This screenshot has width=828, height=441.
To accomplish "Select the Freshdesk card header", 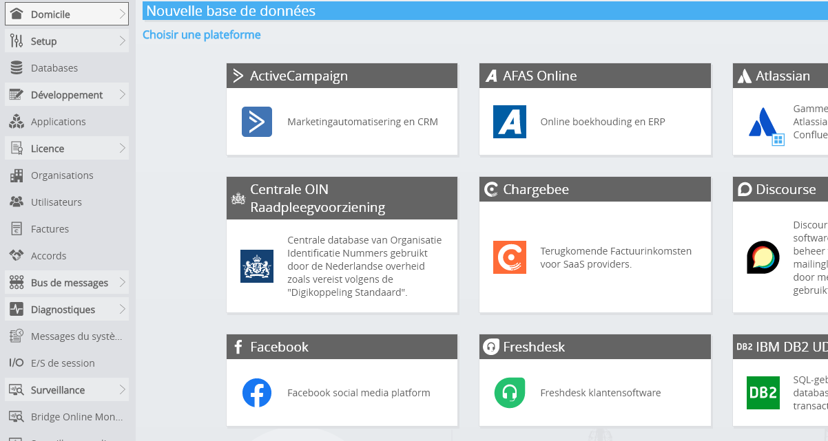I will click(x=595, y=347).
